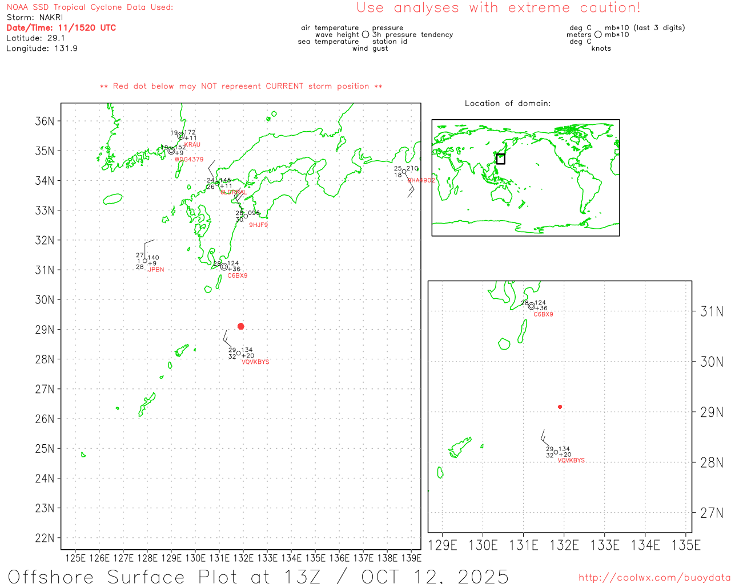Click pressure value 140 near JPBN station
The height and width of the screenshot is (584, 731).
coord(154,258)
